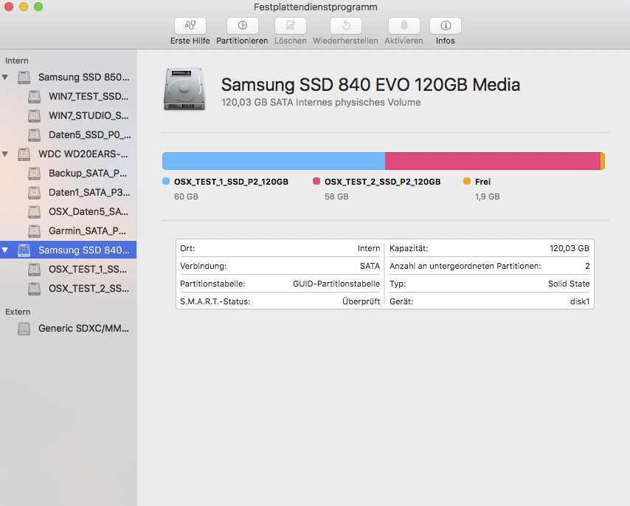Select OSX_TEST_1_SS volume in sidebar
630x506 pixels.
(x=69, y=270)
